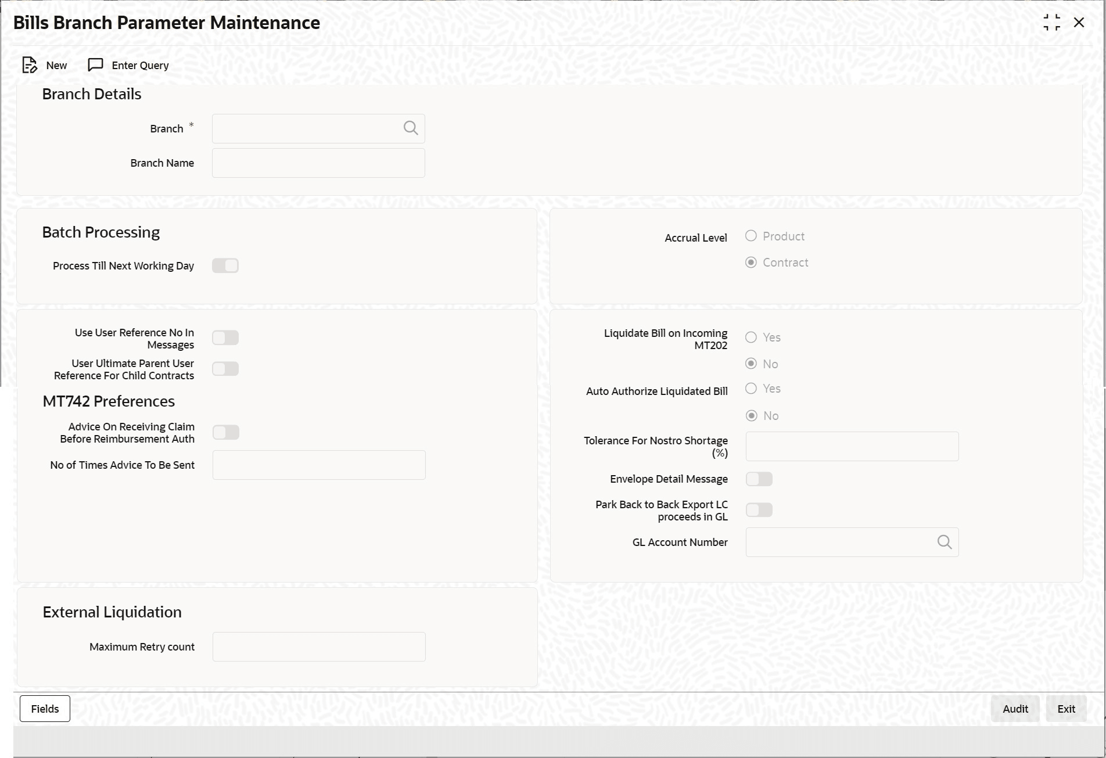The image size is (1106, 758).
Task: Click the Exit button
Action: click(x=1066, y=709)
